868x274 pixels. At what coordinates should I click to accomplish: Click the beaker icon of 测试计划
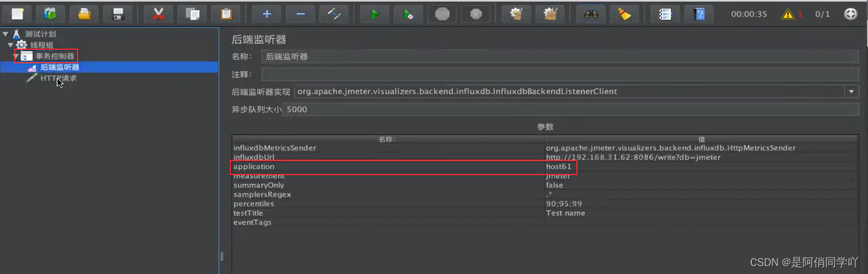point(16,34)
